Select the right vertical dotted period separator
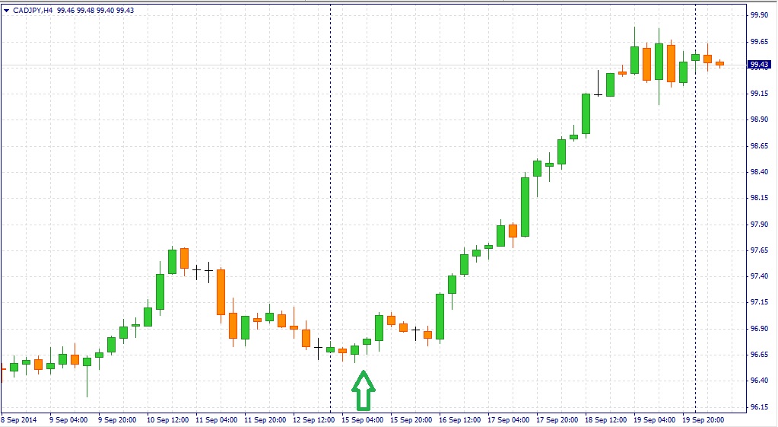Image resolution: width=778 pixels, height=427 pixels. (x=695, y=228)
